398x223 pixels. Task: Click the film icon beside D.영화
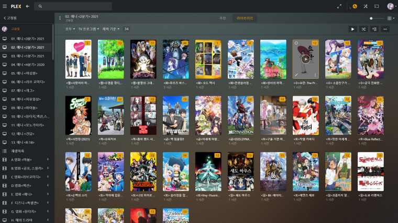(x=5, y=185)
